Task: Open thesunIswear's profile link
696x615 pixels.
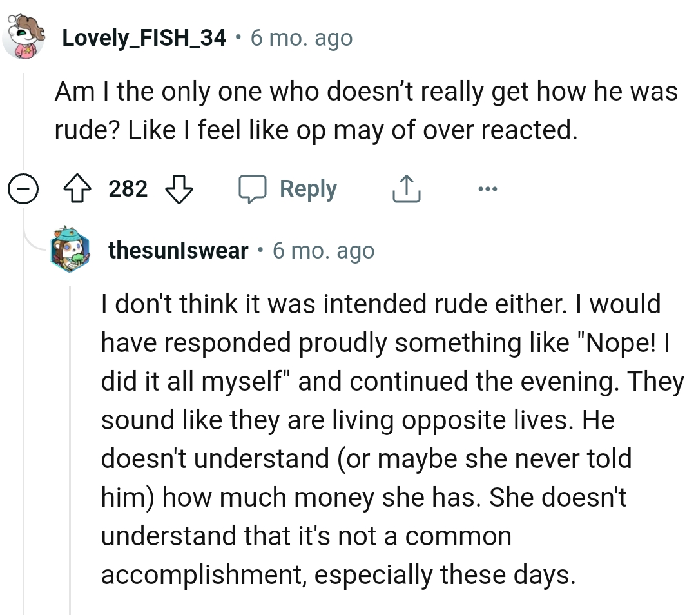Action: tap(179, 251)
